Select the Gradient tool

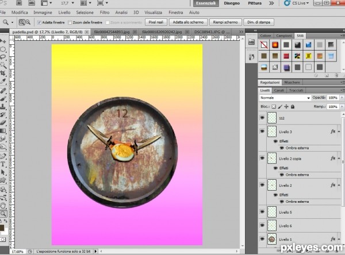(3, 131)
